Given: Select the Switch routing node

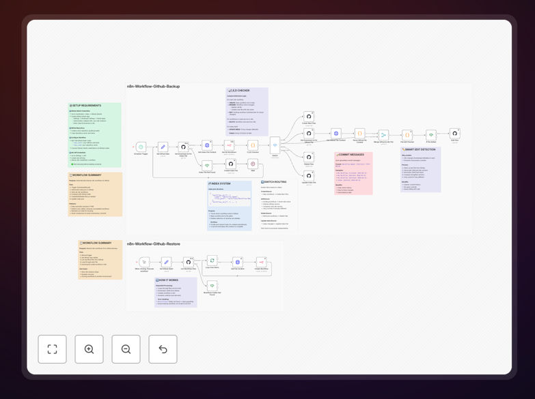Looking at the screenshot, I should pos(275,145).
